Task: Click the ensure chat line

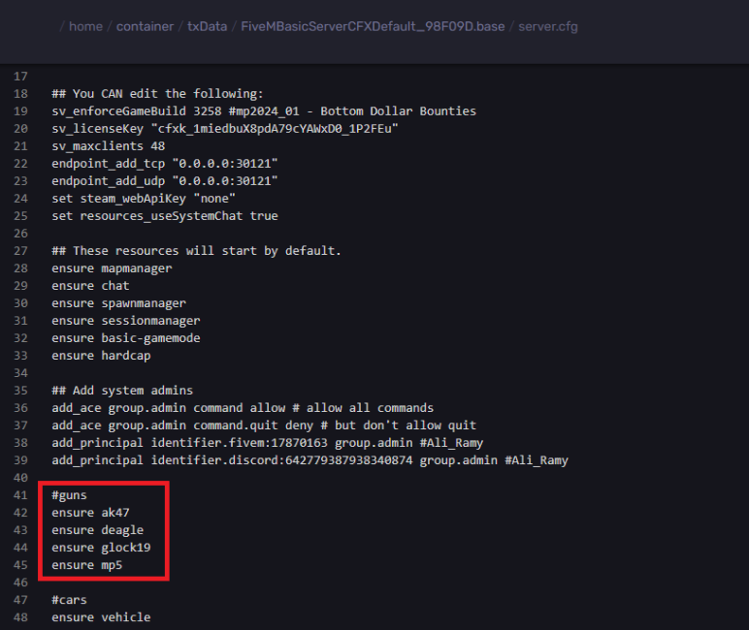Action: pos(90,285)
